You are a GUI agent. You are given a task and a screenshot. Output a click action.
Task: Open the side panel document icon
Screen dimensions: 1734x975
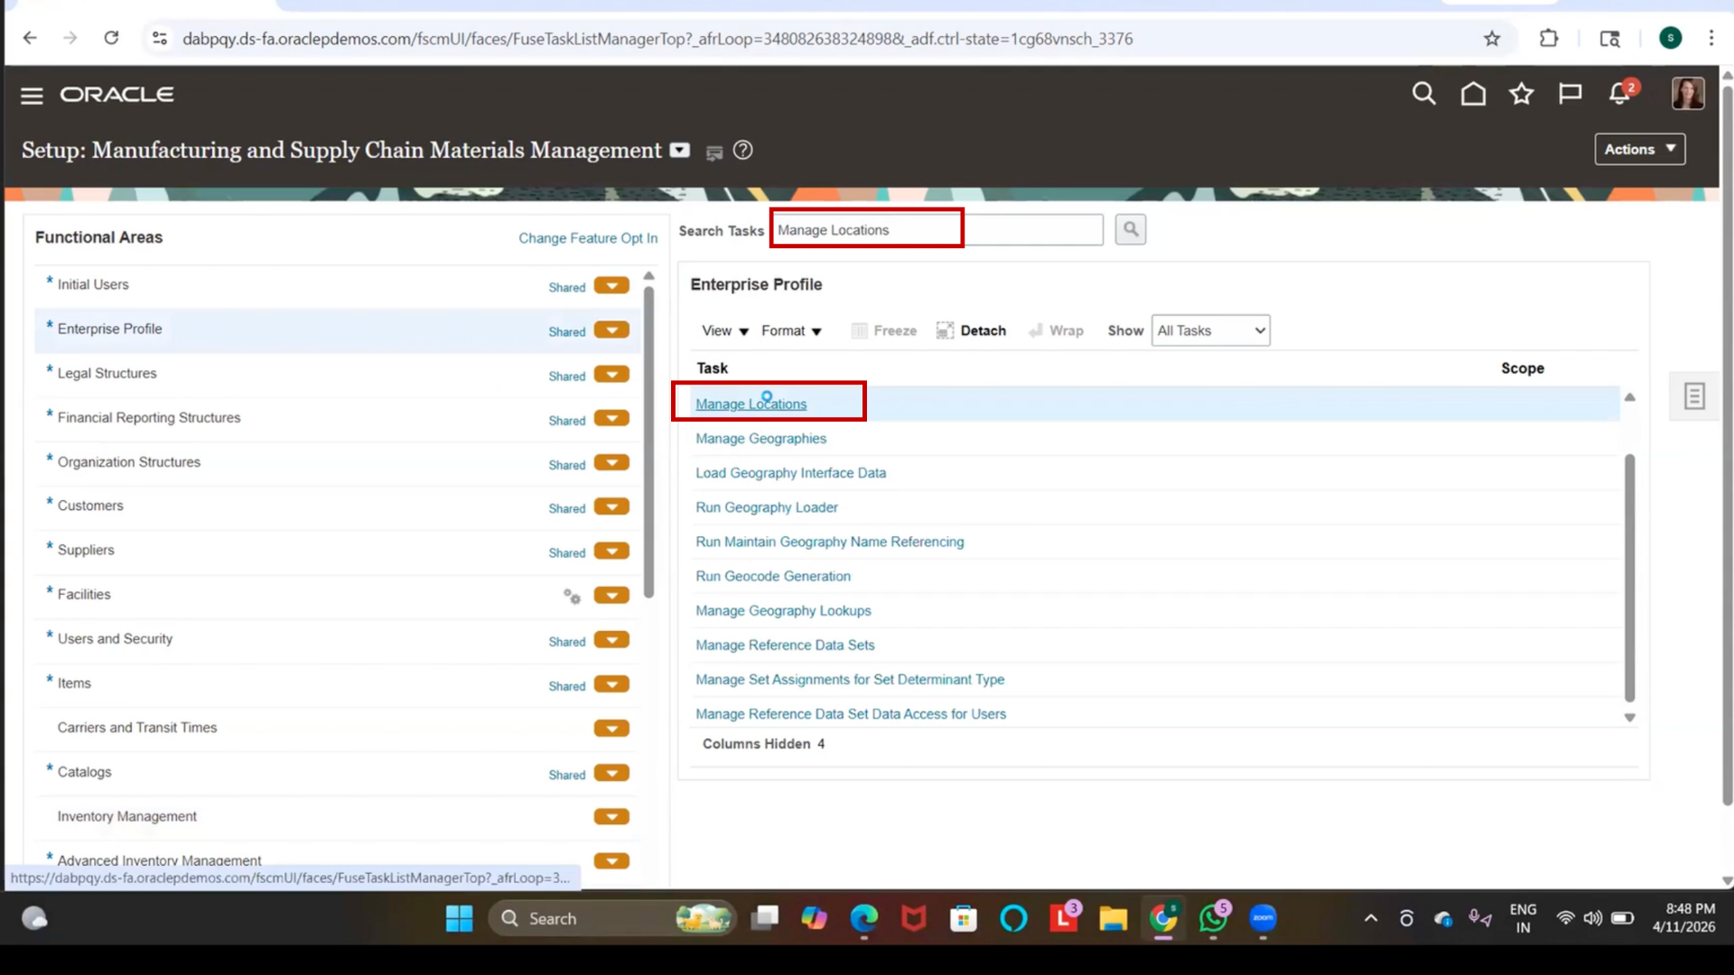pyautogui.click(x=1694, y=395)
